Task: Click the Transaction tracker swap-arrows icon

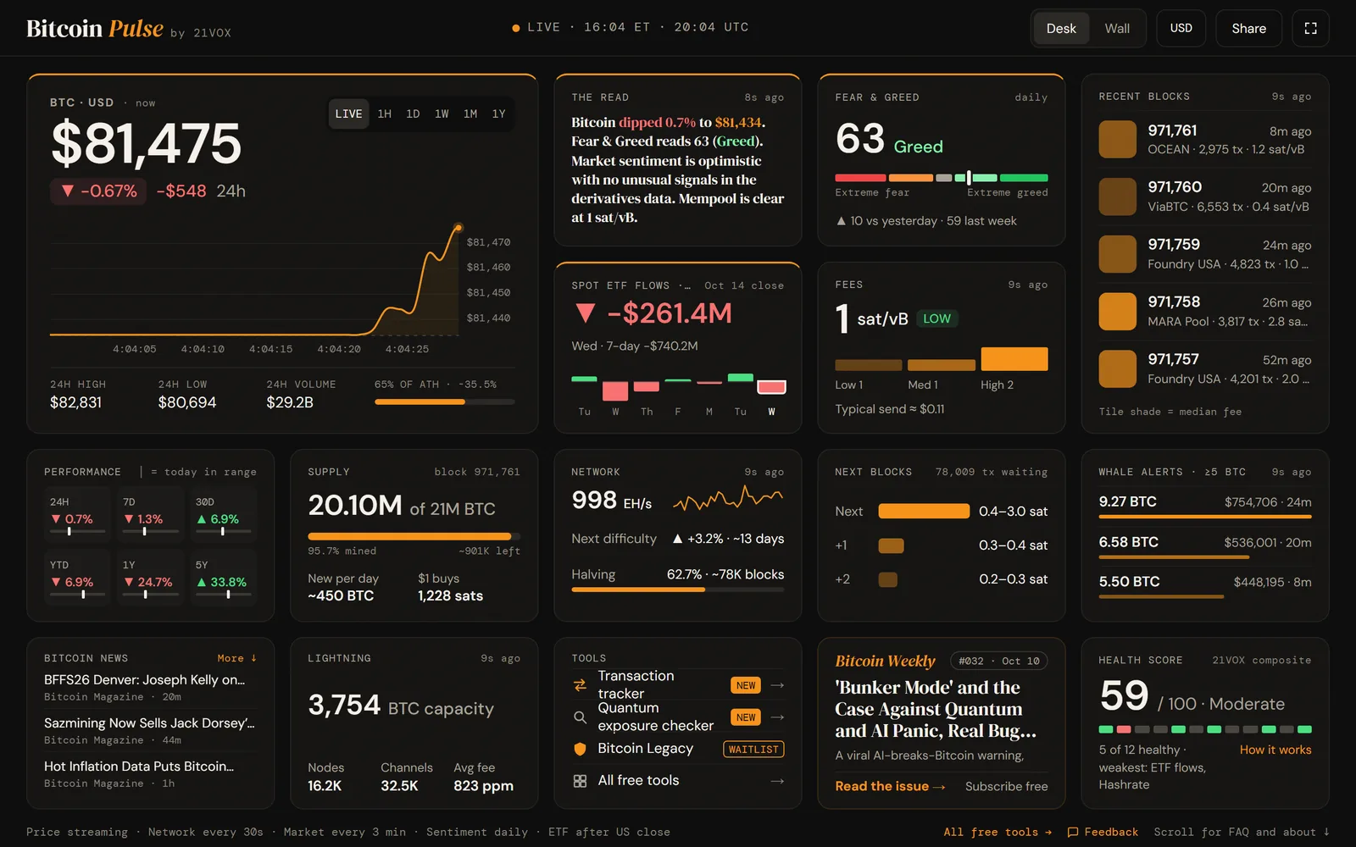Action: tap(580, 685)
